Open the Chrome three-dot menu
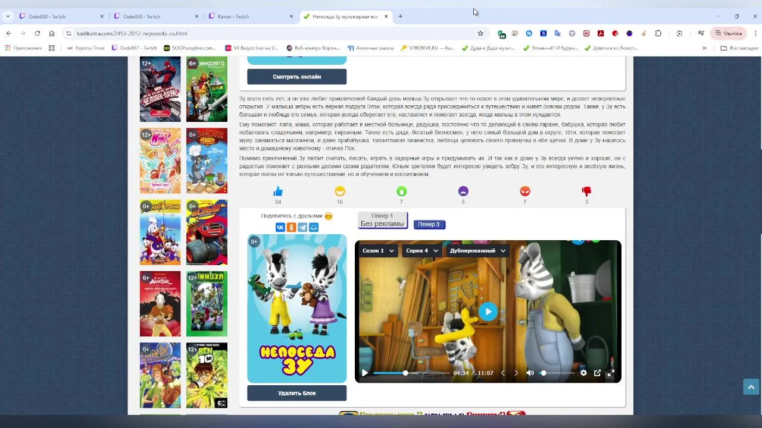This screenshot has height=428, width=762. (755, 33)
